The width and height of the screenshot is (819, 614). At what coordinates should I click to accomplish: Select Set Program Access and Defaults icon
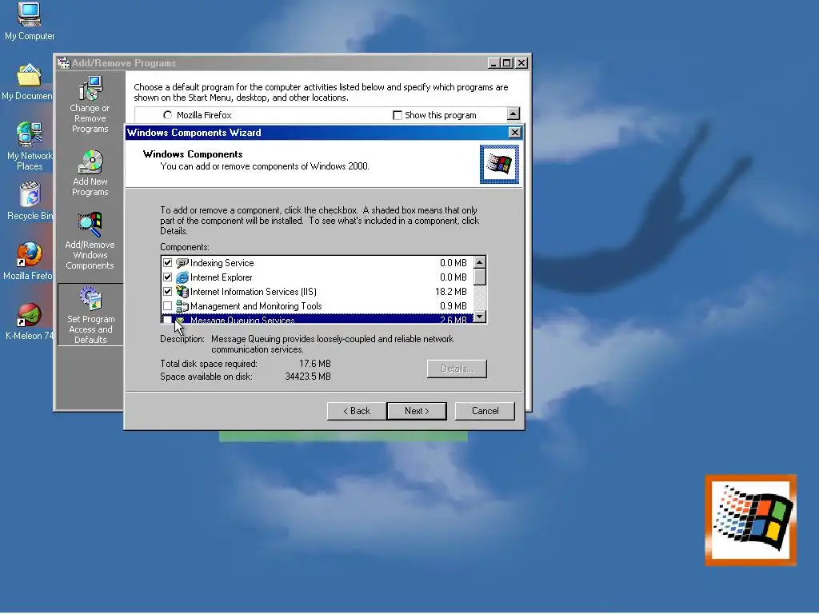pos(90,315)
